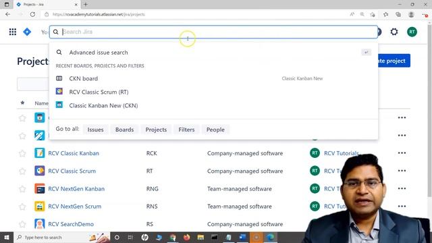
Task: Click RCV SearchDemo project avatar icon
Action: (x=40, y=224)
